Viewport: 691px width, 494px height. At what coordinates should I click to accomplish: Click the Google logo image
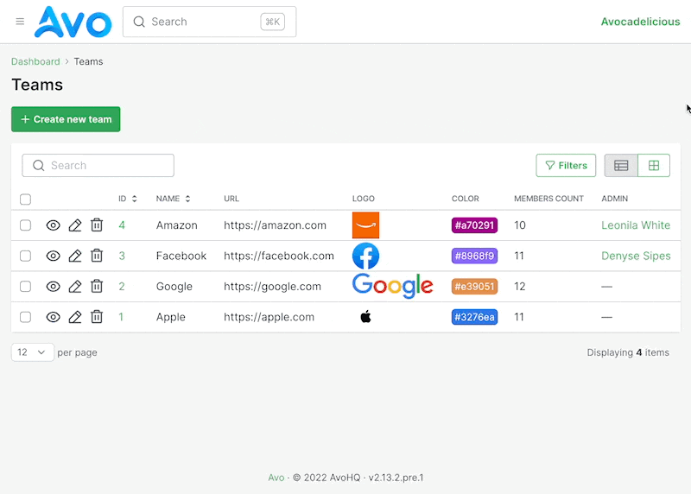point(393,286)
